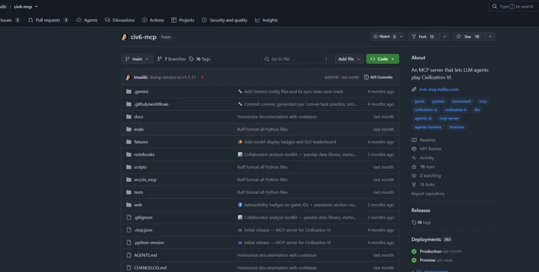This screenshot has width=539, height=272.
Task: Open the Deployments heading link
Action: pos(426,240)
